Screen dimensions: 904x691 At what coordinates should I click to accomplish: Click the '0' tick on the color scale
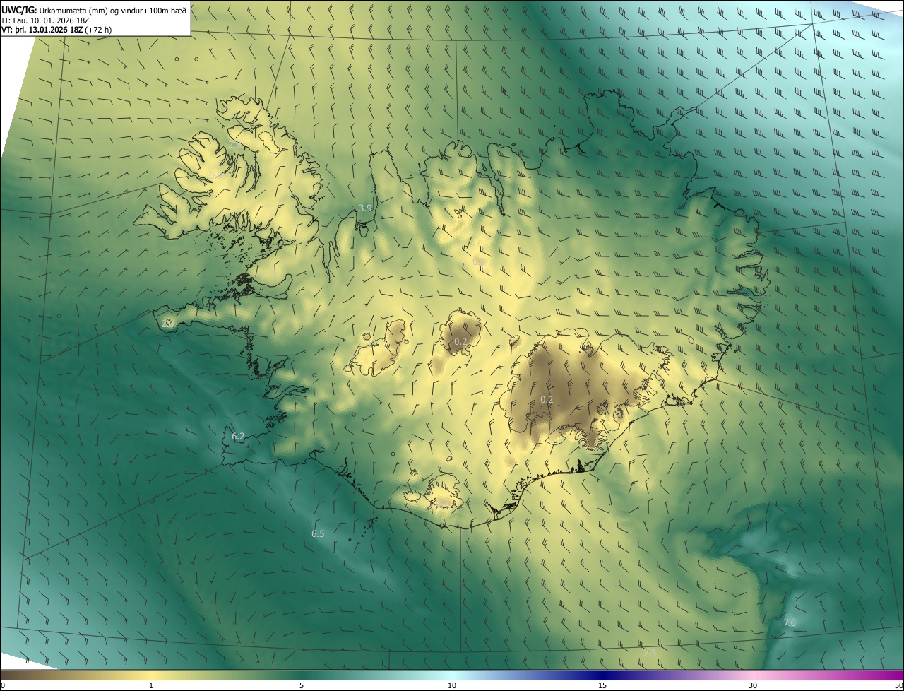pyautogui.click(x=3, y=685)
